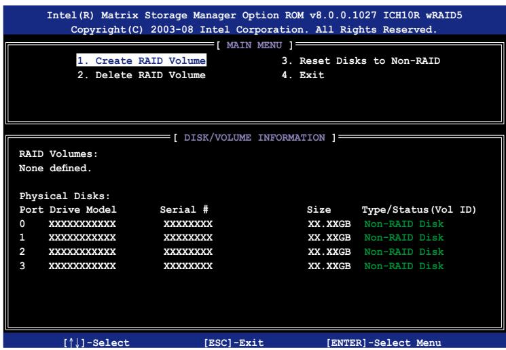Viewport: 506px width, 350px height.
Task: Click the 'RAID Volumes:' label
Action: click(x=58, y=154)
